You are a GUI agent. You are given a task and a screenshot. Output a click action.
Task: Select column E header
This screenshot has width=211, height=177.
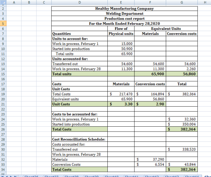point(121,2)
